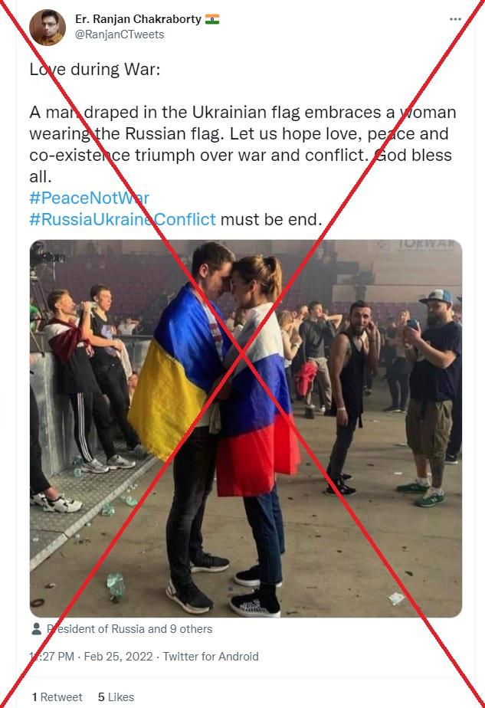View the 1 Retweet list
Viewport: 485px width, 708px height.
pos(57,697)
